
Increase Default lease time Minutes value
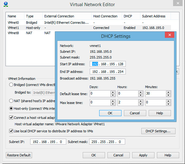coord(169,92)
